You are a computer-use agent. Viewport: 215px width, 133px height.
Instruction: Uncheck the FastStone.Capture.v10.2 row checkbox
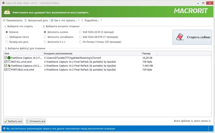click(x=6, y=65)
